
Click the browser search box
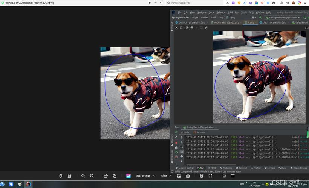pos(195,3)
